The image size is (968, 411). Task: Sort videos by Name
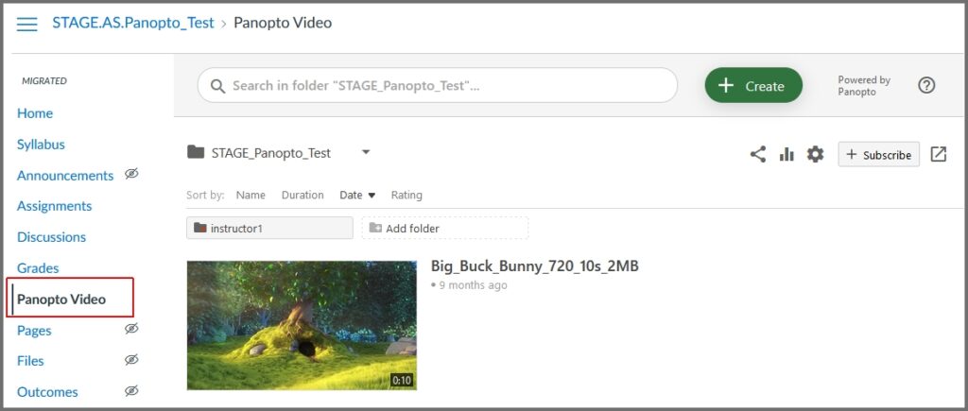pos(251,195)
